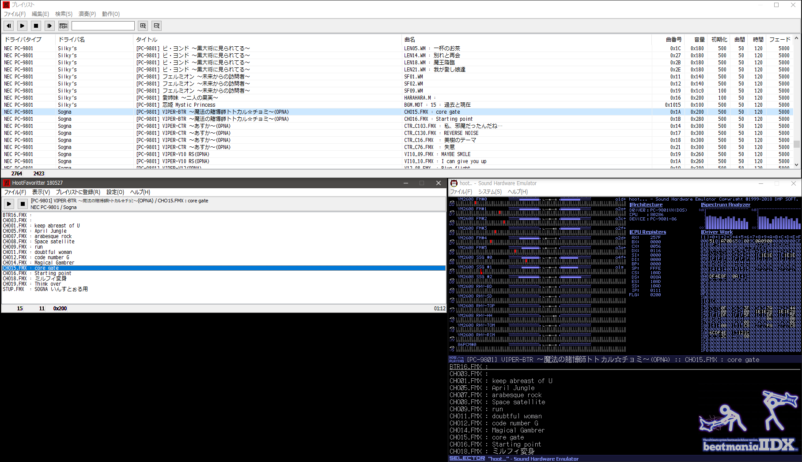Viewport: 802px width, 462px height.
Task: Click the hoot owl icon in emulator title bar
Action: click(454, 183)
